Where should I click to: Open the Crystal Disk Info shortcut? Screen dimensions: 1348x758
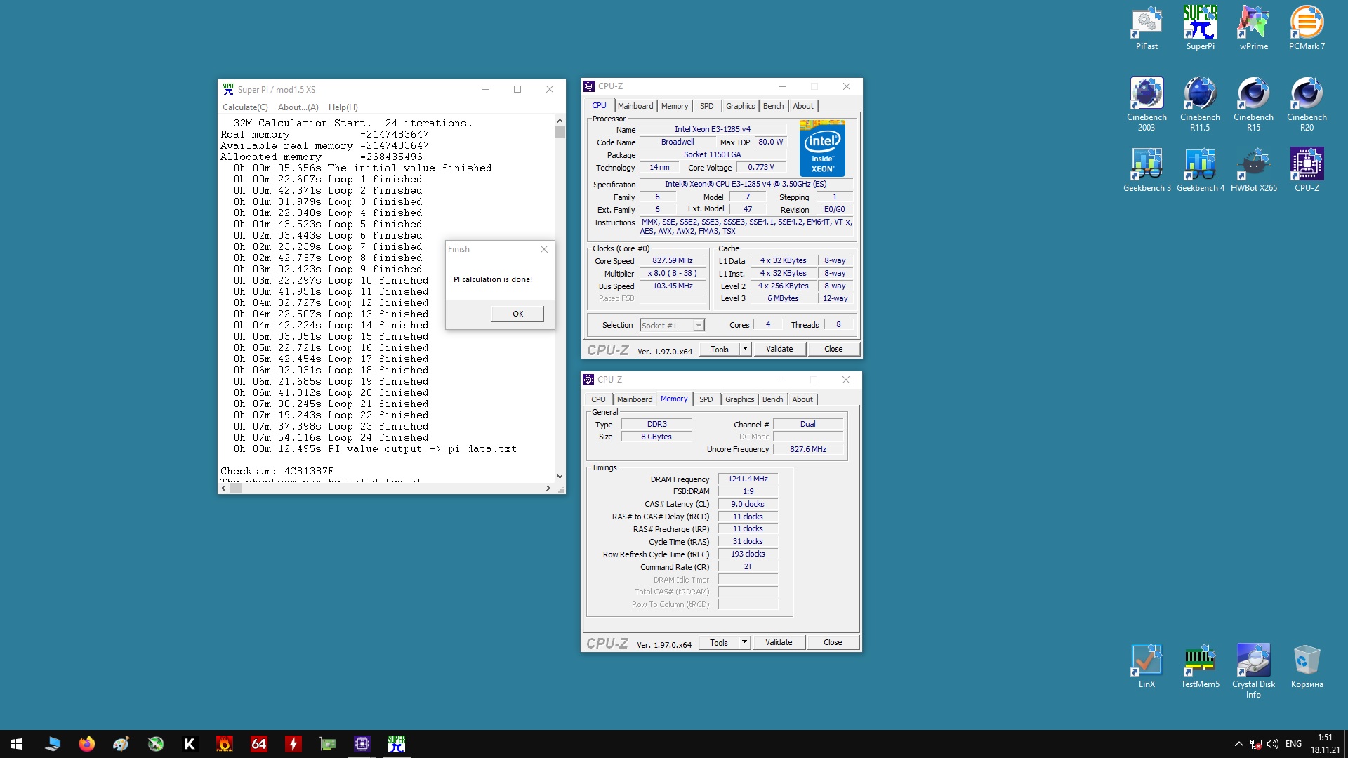point(1253,671)
